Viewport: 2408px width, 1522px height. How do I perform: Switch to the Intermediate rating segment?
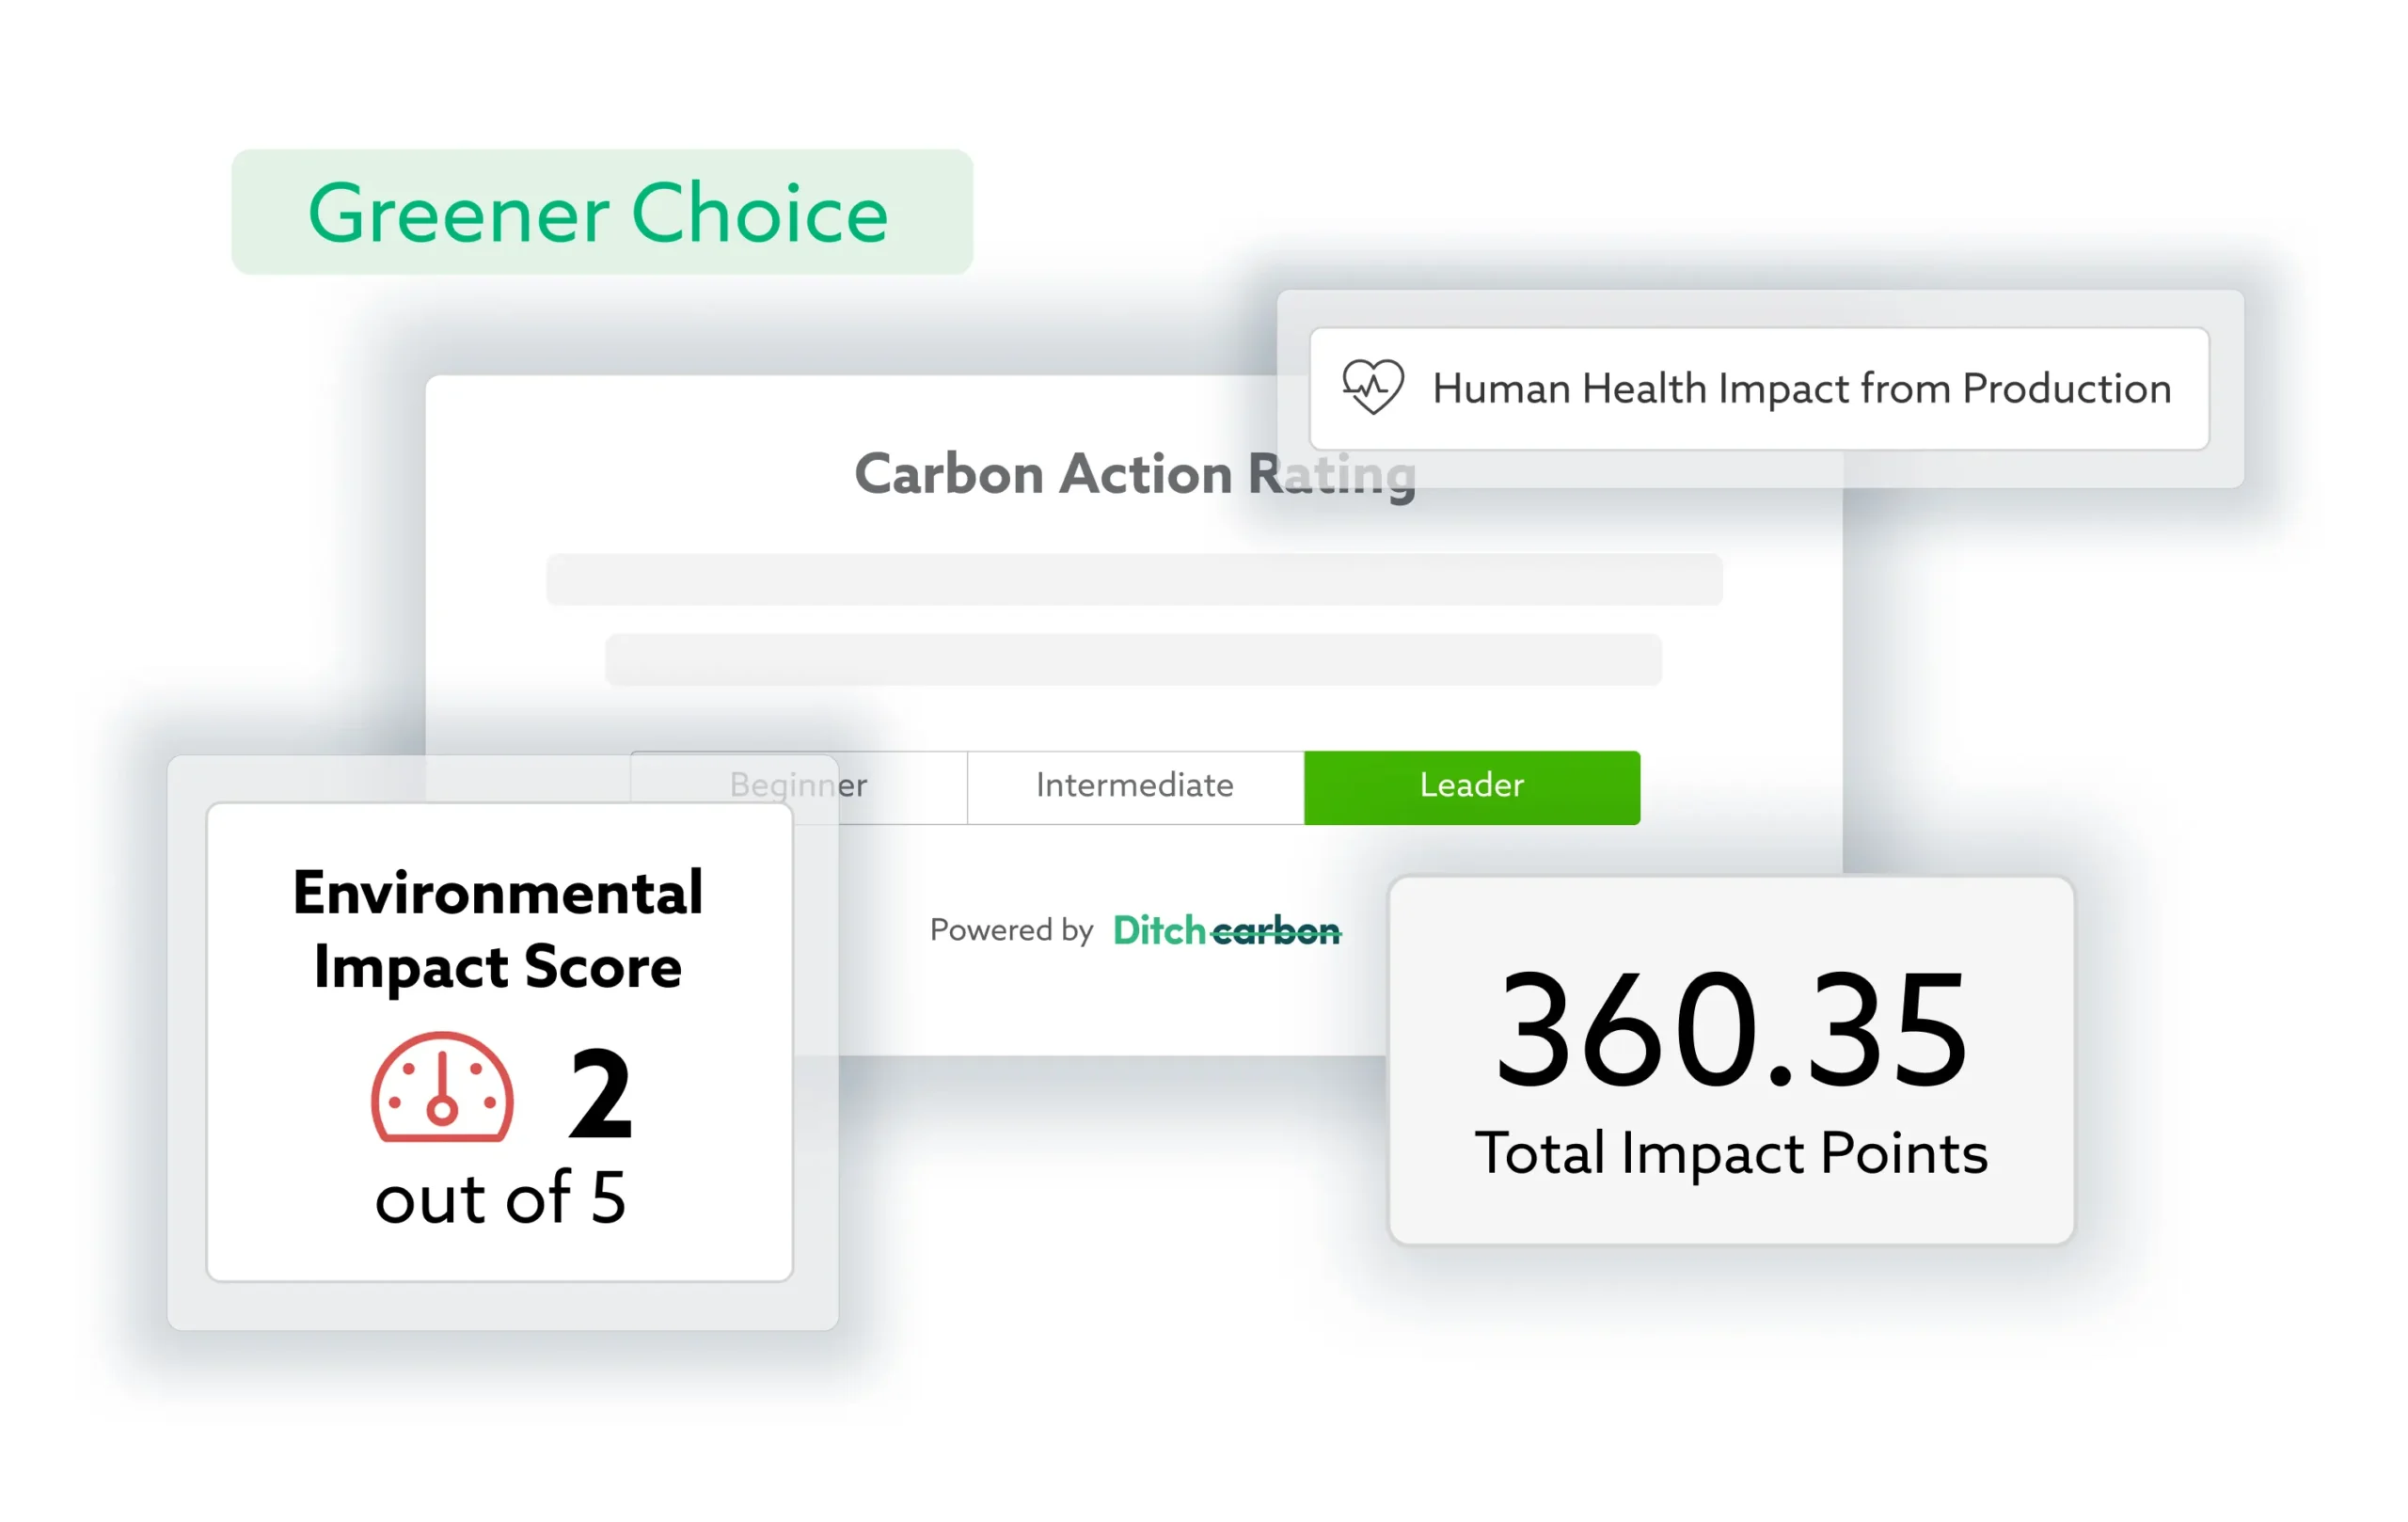pyautogui.click(x=1134, y=786)
